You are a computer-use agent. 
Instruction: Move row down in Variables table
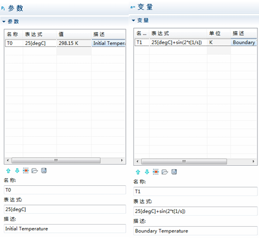(147, 172)
